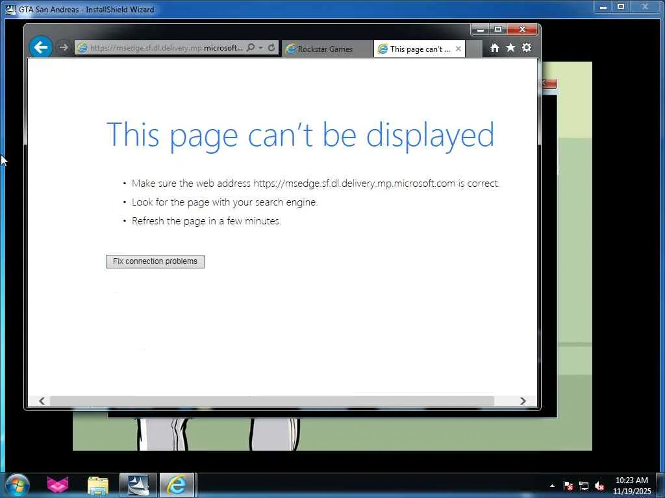This screenshot has width=665, height=498.
Task: Go to the home page via Home icon
Action: click(494, 48)
